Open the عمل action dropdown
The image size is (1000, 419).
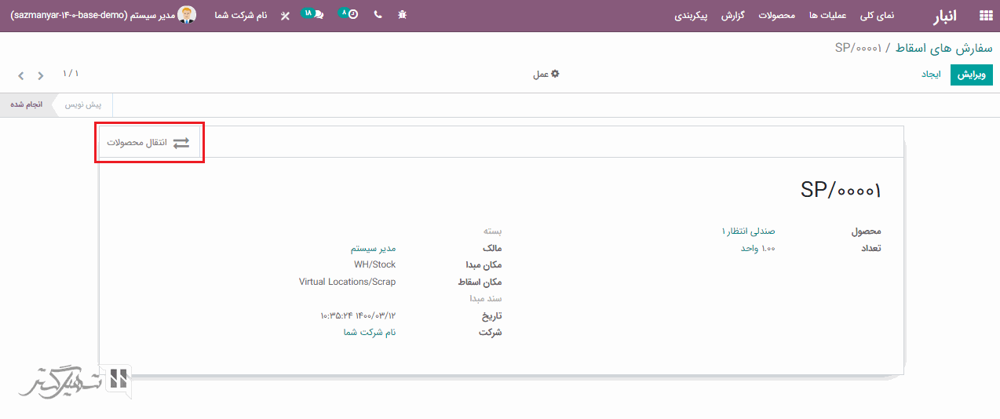pos(546,74)
